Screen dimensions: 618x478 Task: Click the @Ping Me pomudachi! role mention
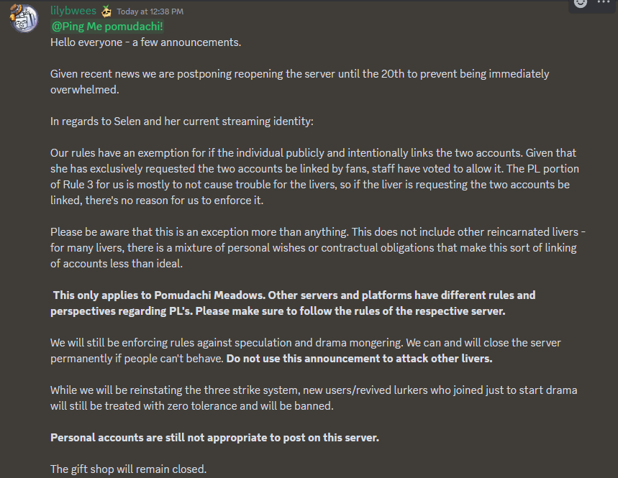click(106, 27)
